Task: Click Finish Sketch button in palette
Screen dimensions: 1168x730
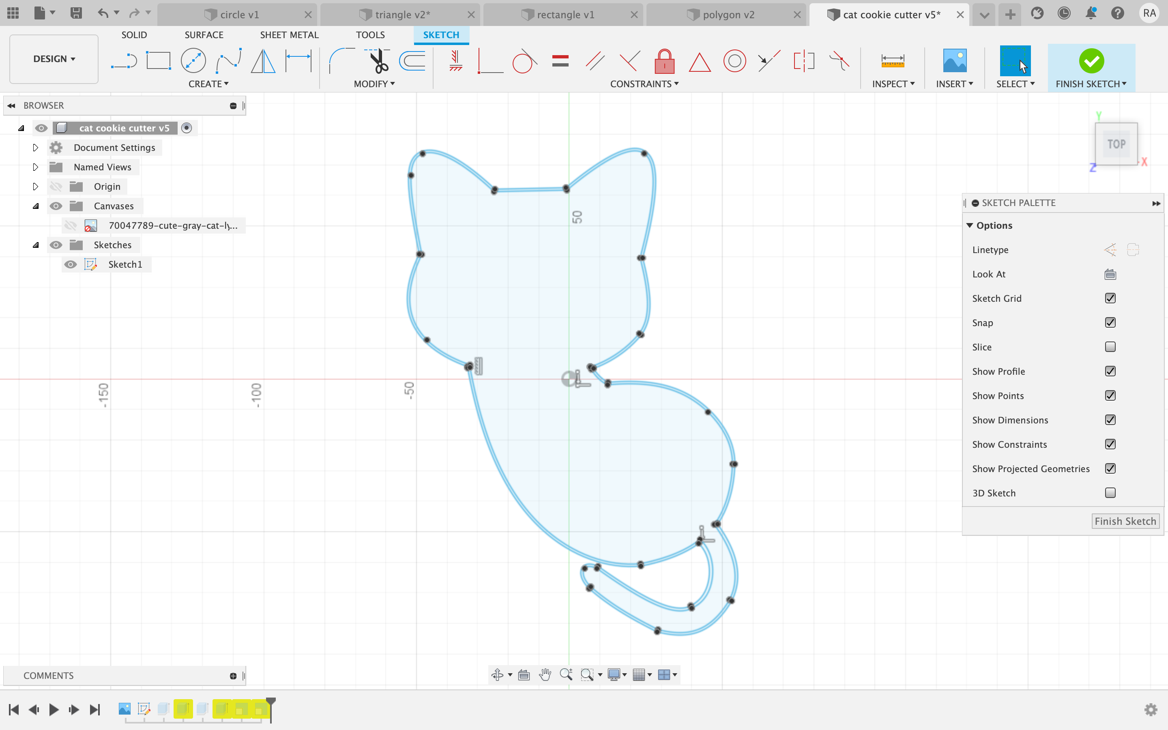Action: point(1125,522)
